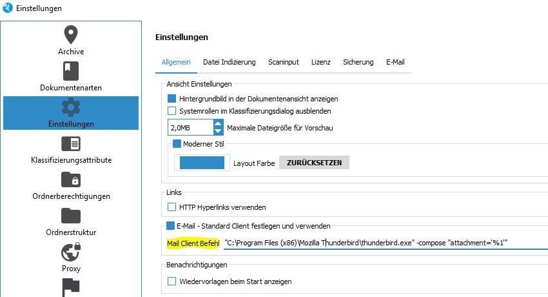Switch to the Datei Indizierung tab
Image resolution: width=548 pixels, height=297 pixels.
pyautogui.click(x=229, y=62)
